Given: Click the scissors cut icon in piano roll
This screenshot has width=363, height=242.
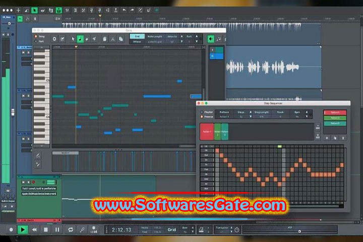Looking at the screenshot, I should pyautogui.click(x=113, y=39).
